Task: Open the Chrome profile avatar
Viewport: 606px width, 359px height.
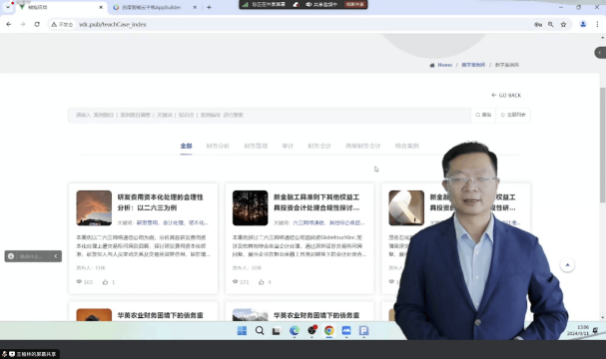Action: tap(583, 24)
